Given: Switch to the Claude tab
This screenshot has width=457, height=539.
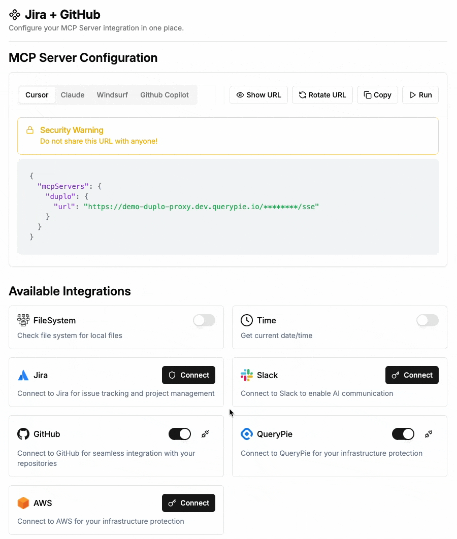Looking at the screenshot, I should click(x=73, y=95).
